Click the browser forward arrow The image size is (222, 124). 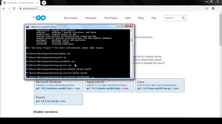pos(9,8)
